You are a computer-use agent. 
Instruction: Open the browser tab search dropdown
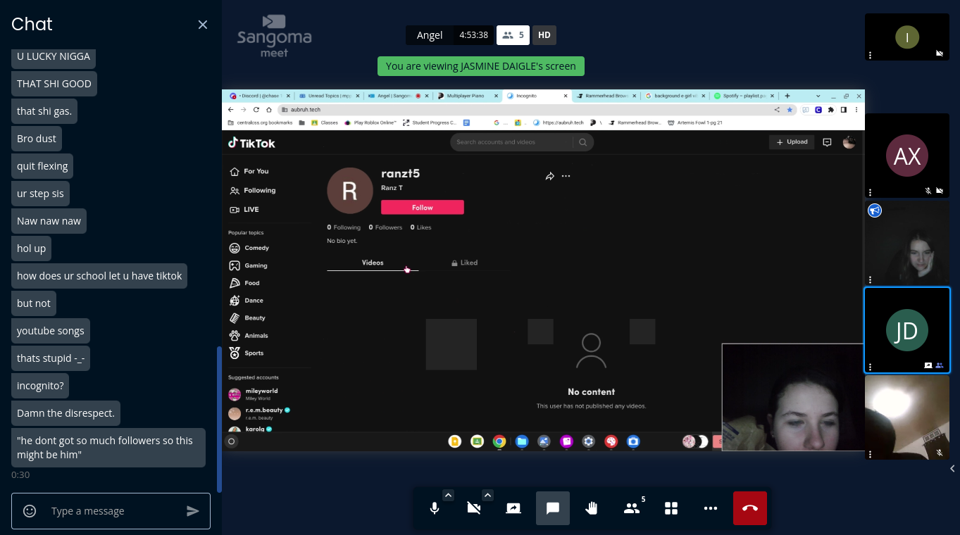818,95
